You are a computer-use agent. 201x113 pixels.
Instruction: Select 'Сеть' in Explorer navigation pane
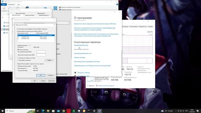[x=6, y=33]
